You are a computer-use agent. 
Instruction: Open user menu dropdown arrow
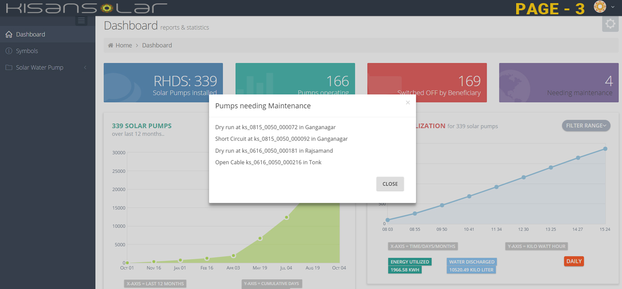pos(613,7)
